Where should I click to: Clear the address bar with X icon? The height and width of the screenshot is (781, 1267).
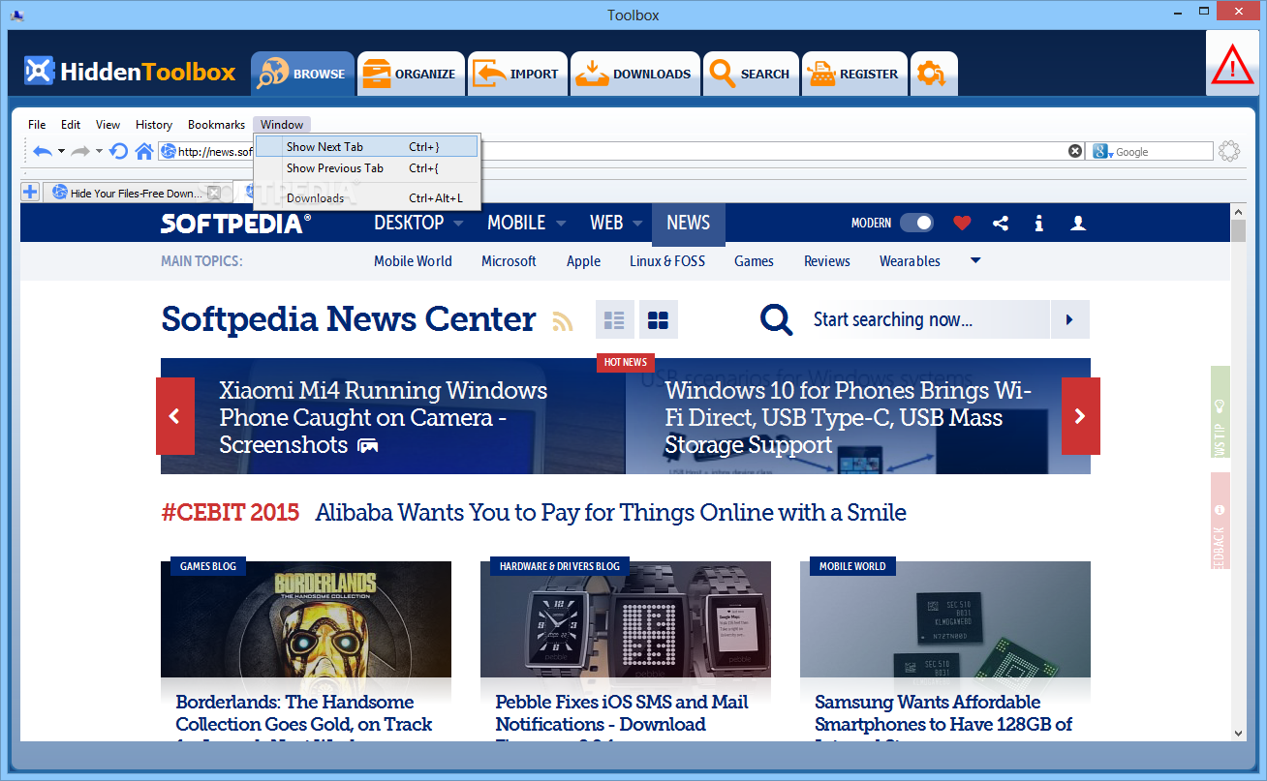[1075, 151]
